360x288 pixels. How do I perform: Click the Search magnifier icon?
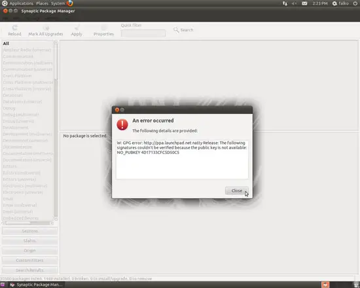(176, 30)
